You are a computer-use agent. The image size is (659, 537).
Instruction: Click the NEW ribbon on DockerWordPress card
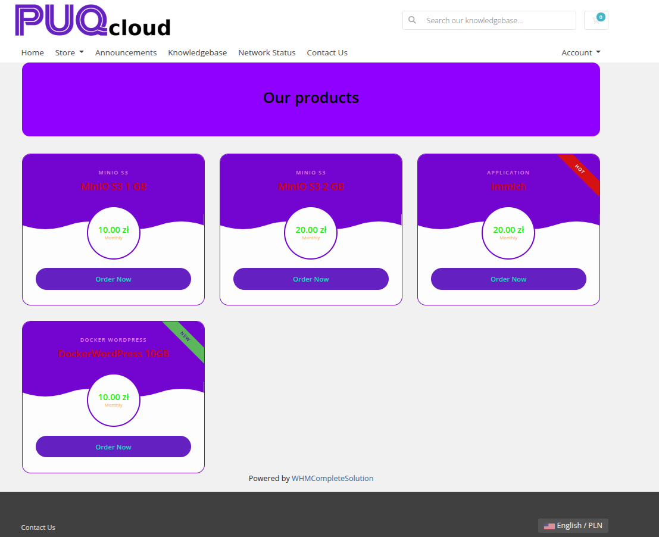[x=185, y=337]
